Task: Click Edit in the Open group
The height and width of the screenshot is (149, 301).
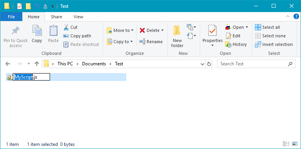Action: 233,36
